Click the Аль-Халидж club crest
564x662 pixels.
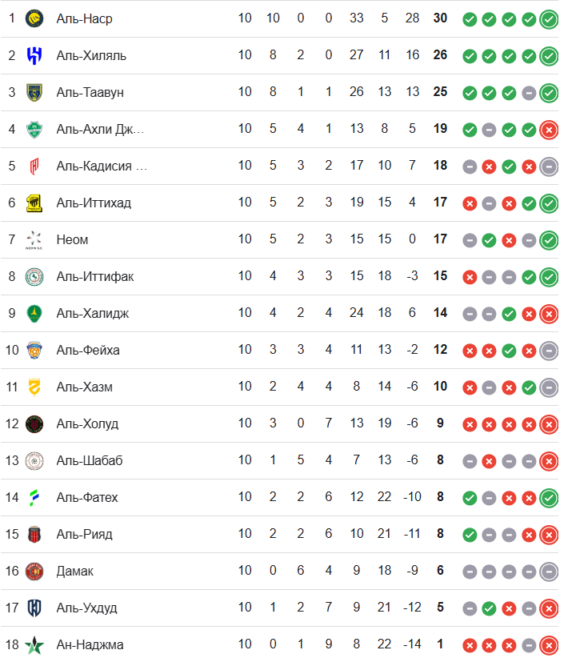pyautogui.click(x=34, y=313)
